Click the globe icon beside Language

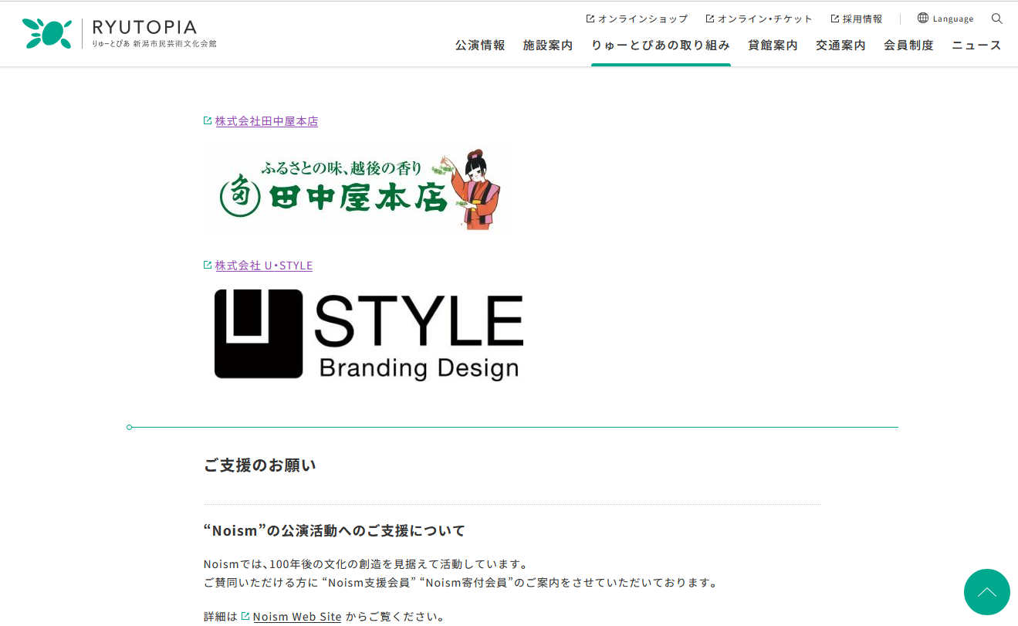(x=923, y=18)
